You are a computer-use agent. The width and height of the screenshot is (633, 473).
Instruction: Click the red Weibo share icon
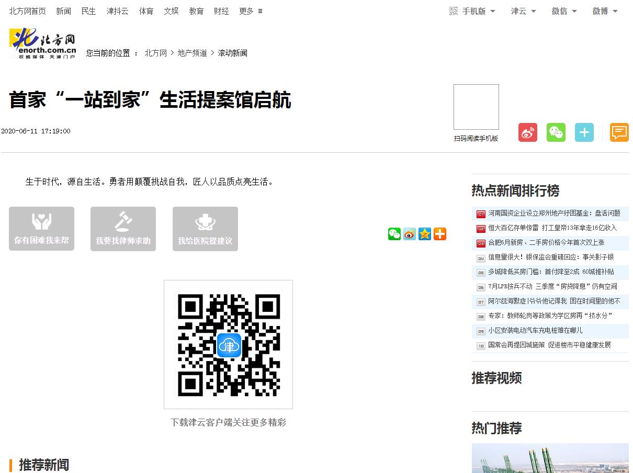(x=528, y=132)
